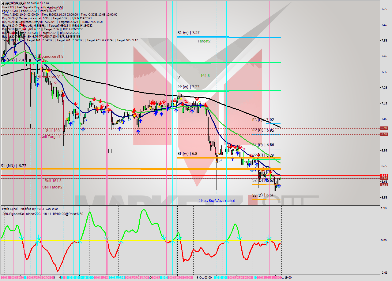Click the 'I V' wave label
This screenshot has width=392, height=281.
[x=178, y=77]
